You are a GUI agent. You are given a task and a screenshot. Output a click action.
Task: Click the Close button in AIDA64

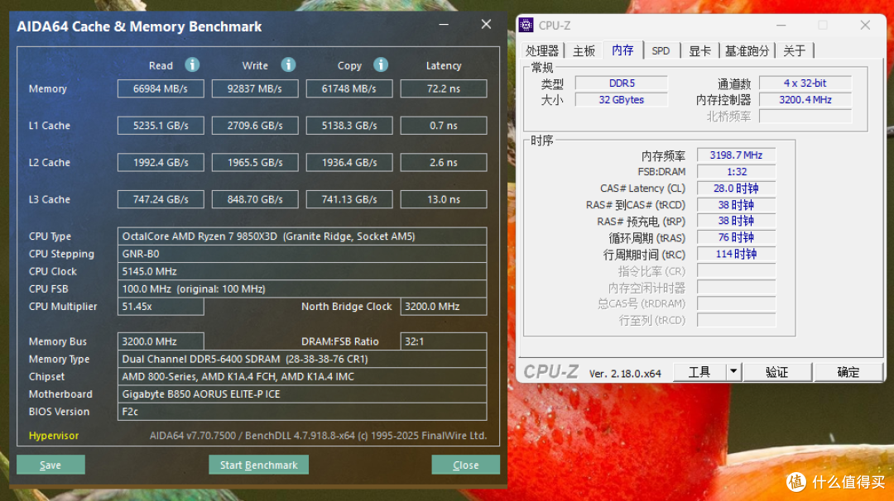click(x=466, y=465)
